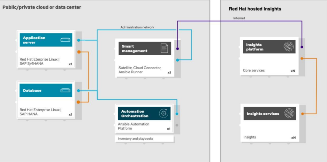Select the Automation Orchestration title
This screenshot has width=327, height=162.
[x=135, y=113]
